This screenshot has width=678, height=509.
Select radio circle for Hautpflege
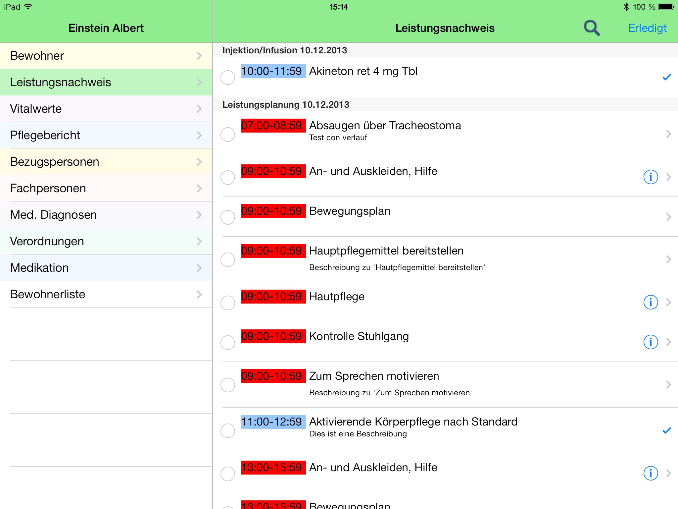[x=228, y=303]
